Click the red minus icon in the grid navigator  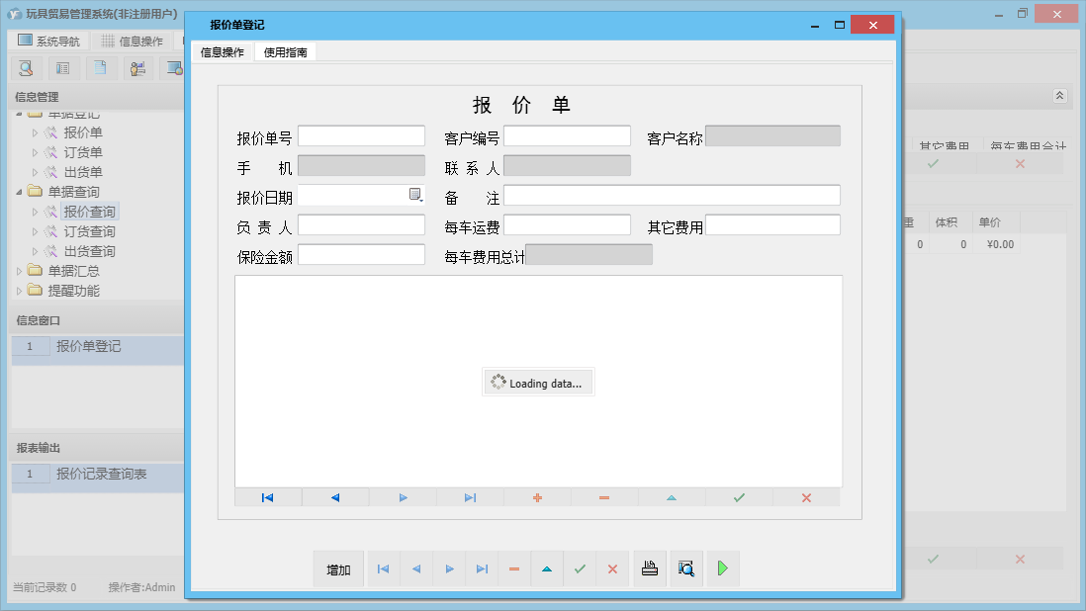[x=604, y=497]
